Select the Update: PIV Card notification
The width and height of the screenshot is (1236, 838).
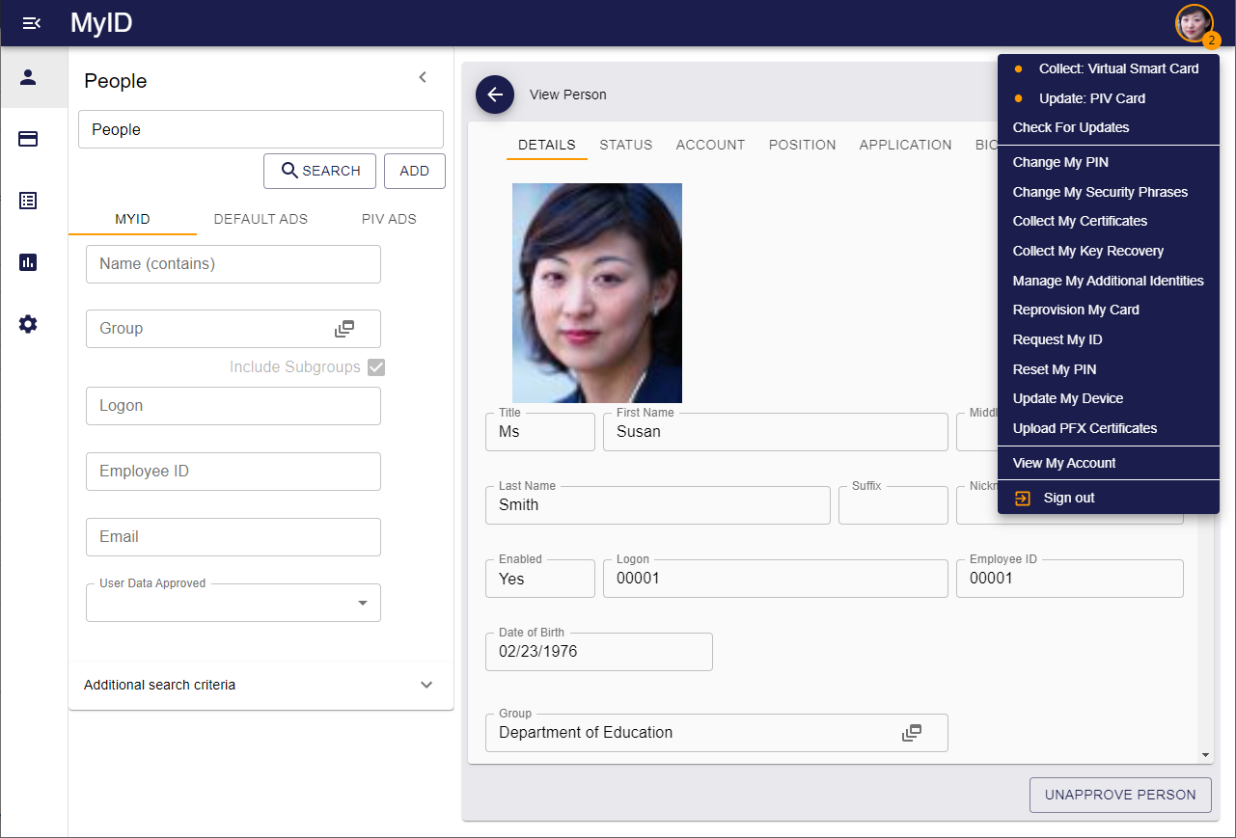[x=1091, y=98]
